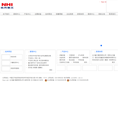Open the 企业资质 nav item
This screenshot has height=118, width=118.
tap(70, 14)
